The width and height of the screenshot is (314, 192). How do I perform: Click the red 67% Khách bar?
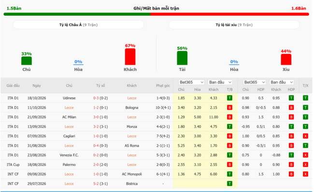[x=130, y=57]
